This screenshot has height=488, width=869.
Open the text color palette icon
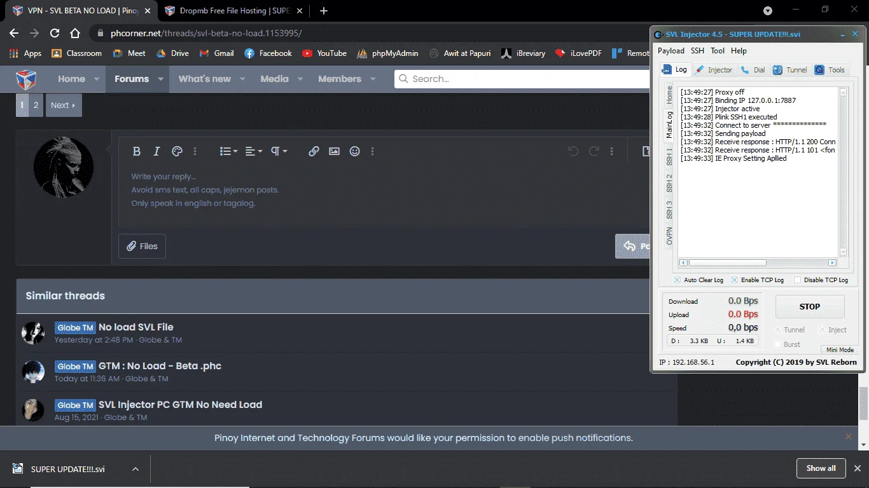(177, 151)
